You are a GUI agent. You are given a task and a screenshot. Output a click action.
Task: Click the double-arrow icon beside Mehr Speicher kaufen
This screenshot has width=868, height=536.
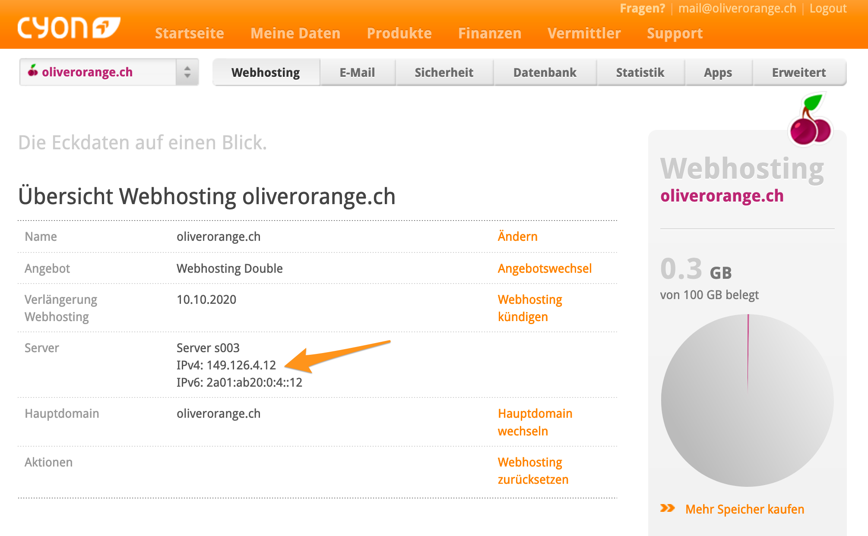[x=667, y=508]
